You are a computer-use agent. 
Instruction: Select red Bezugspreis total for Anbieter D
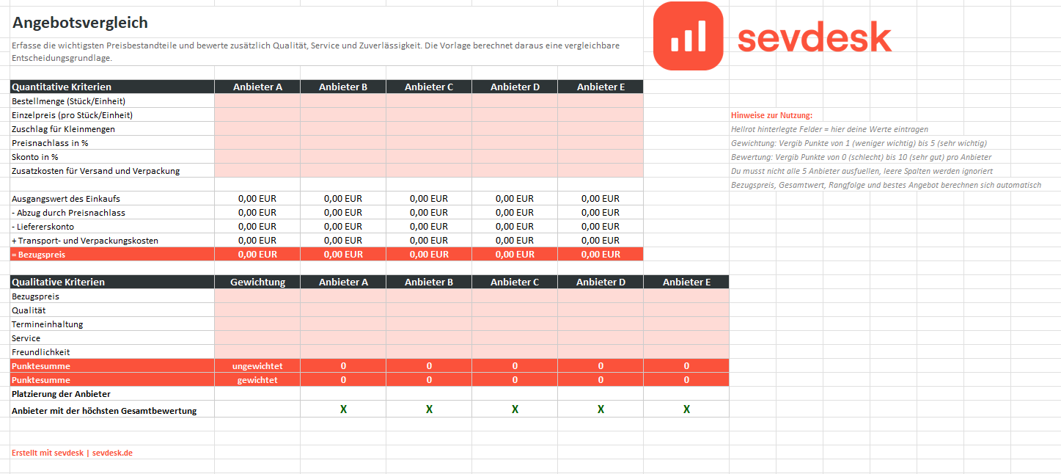tap(515, 254)
